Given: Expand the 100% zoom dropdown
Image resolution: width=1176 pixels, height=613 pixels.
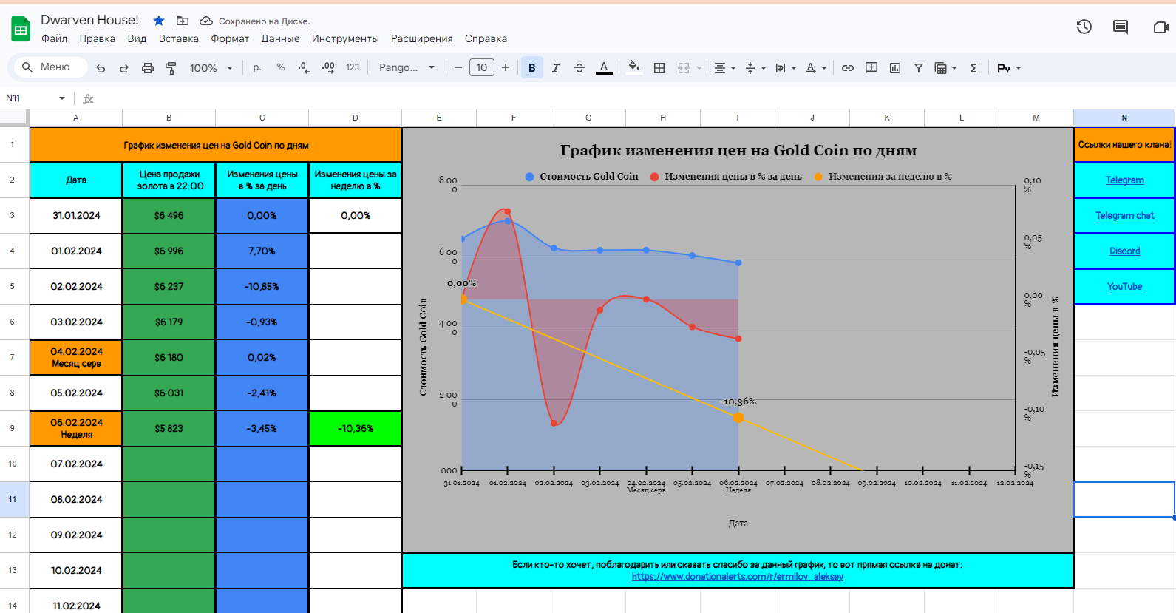Looking at the screenshot, I should point(211,68).
